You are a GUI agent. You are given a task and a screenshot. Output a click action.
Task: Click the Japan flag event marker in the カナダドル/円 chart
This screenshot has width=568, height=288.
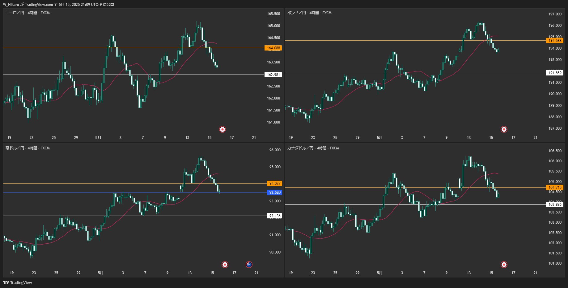pos(504,265)
